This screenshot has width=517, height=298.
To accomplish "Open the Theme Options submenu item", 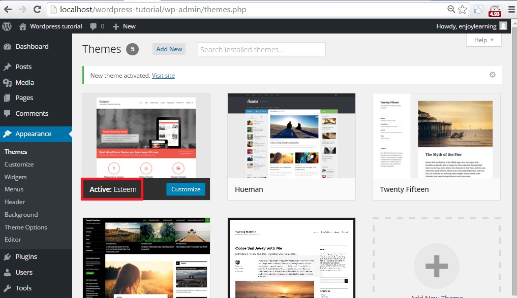I will coord(26,227).
